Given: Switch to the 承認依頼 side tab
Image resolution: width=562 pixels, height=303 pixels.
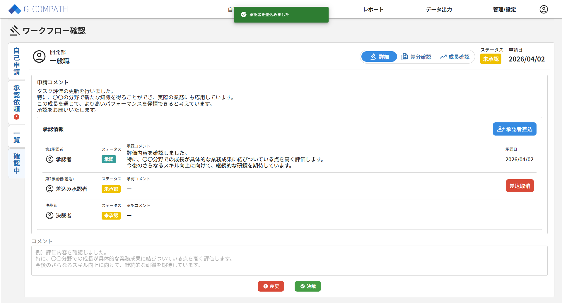Looking at the screenshot, I should click(x=17, y=102).
